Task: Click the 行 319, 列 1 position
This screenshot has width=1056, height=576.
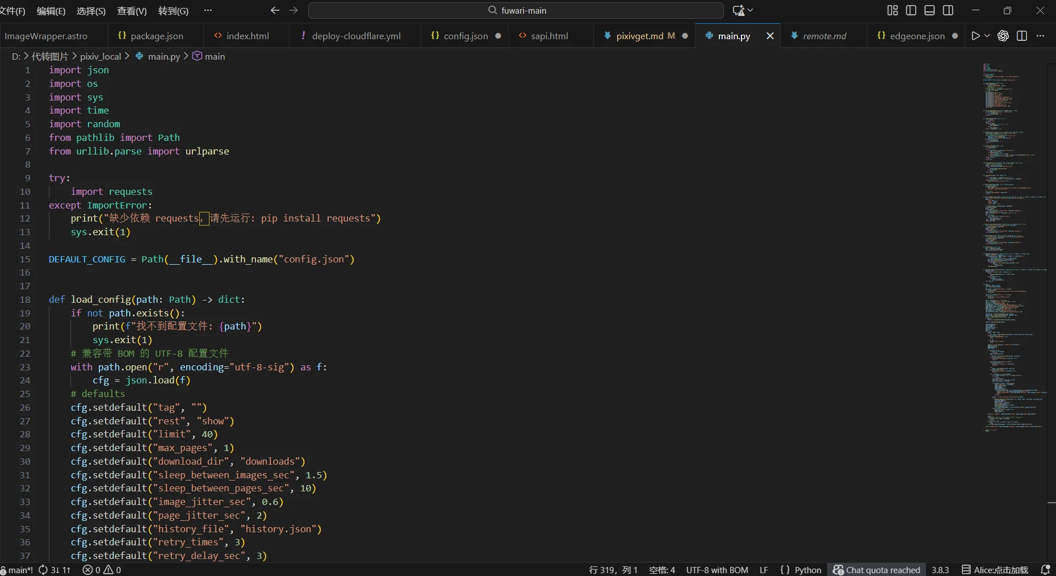Action: pyautogui.click(x=613, y=570)
